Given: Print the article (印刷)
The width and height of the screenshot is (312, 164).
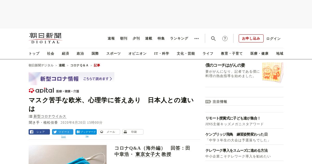Looking at the screenshot, I should tap(133, 132).
